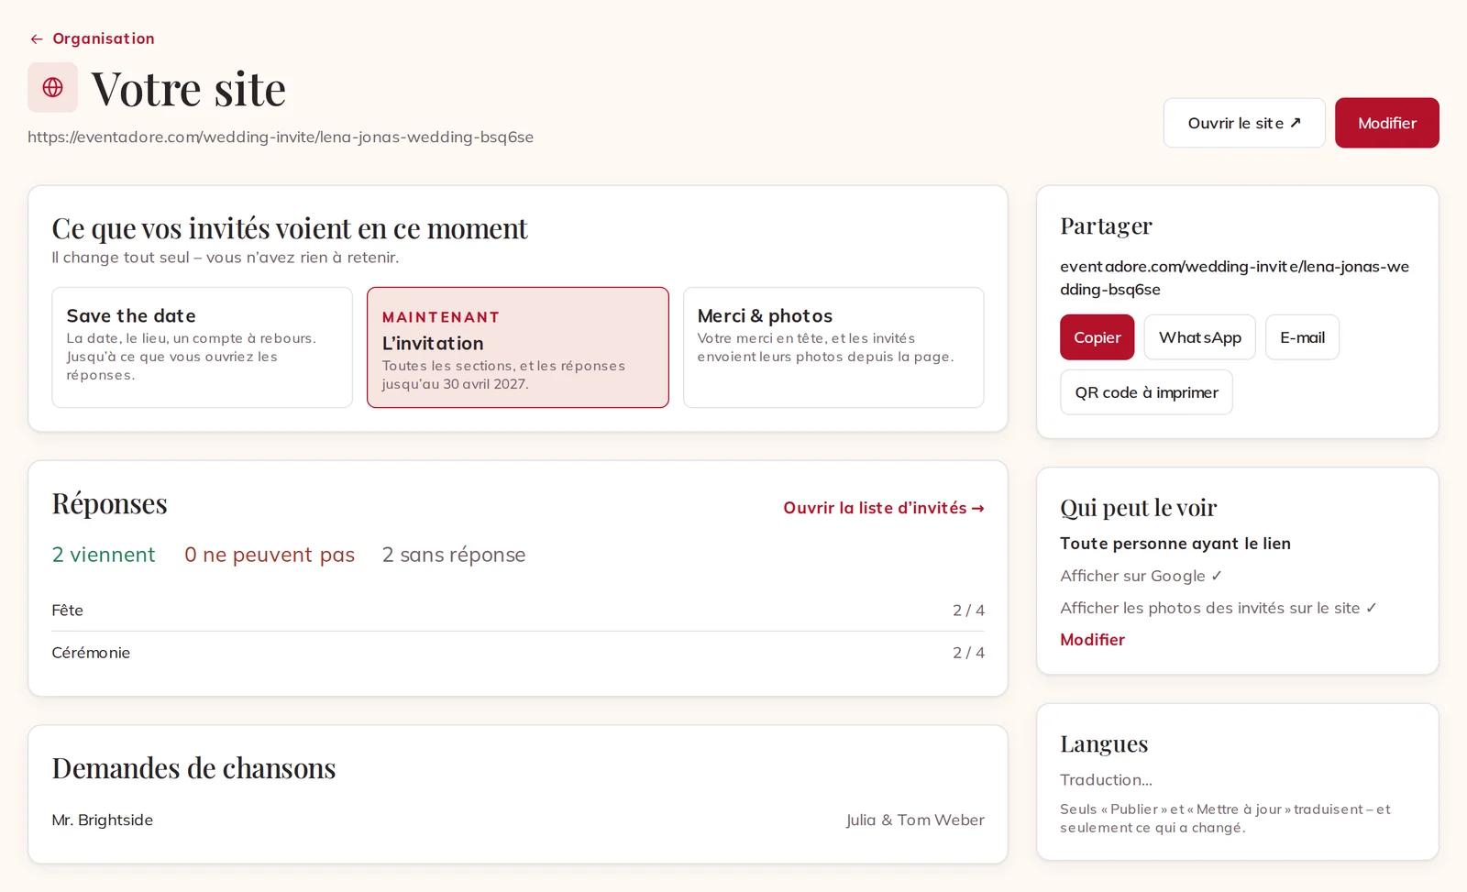
Task: Click 0 ne peuvent pas
Action: pos(270,555)
